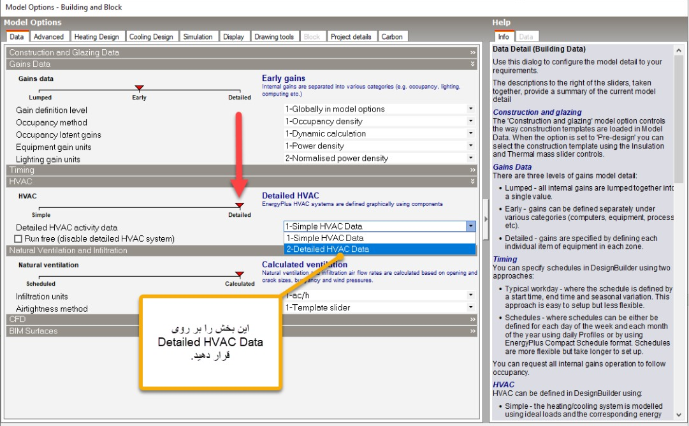Viewport: 689px width, 426px height.
Task: Click the Gains data slider red marker
Action: pos(140,88)
